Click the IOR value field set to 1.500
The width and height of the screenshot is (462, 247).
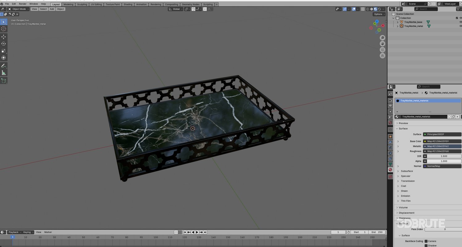[444, 156]
